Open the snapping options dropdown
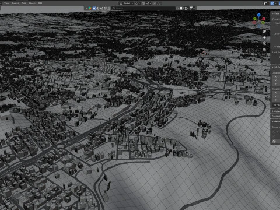280x210 pixels. tap(148, 3)
